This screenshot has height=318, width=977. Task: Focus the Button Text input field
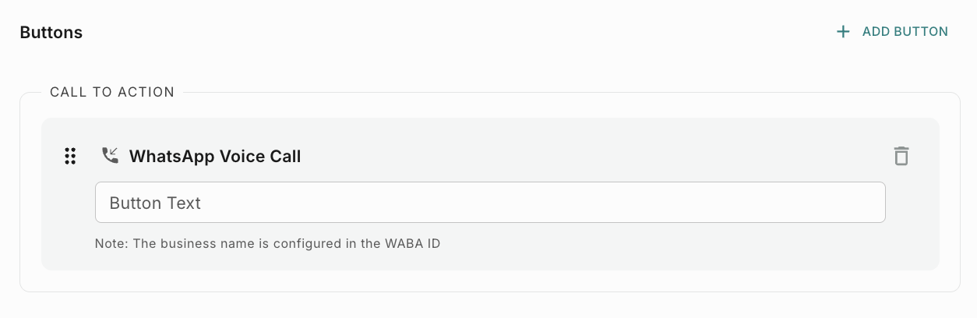[x=490, y=203]
